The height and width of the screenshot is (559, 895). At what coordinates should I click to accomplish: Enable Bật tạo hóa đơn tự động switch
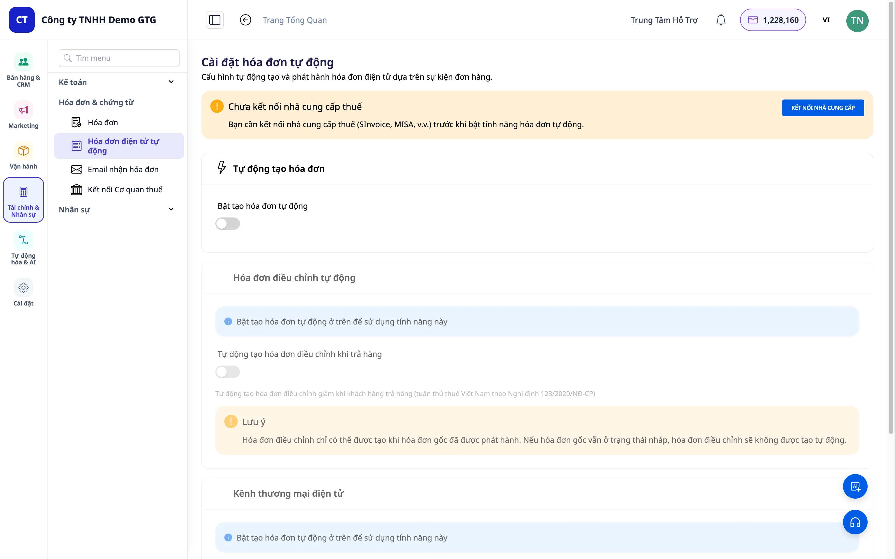point(227,224)
